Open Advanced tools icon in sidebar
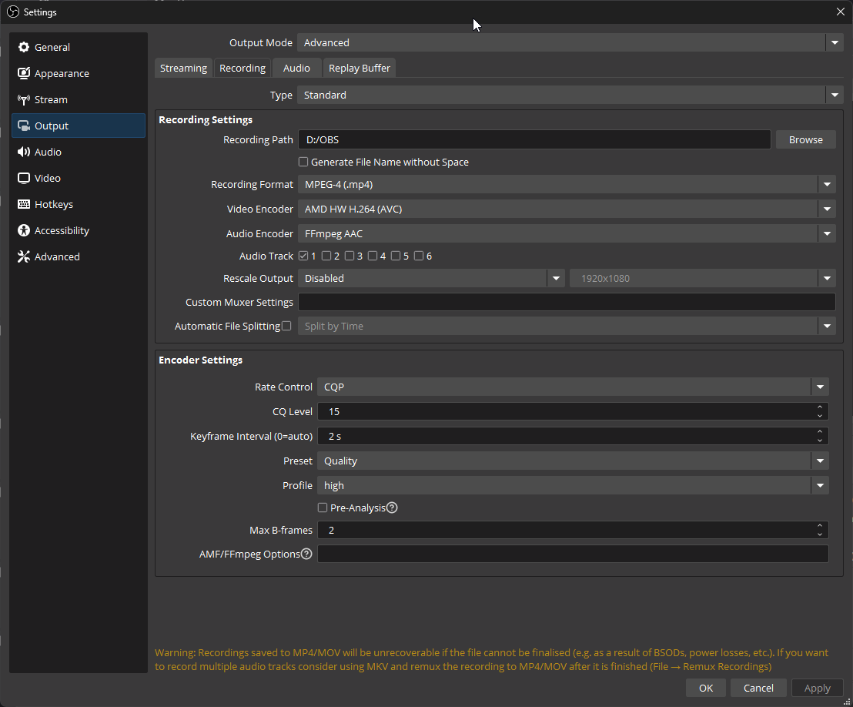The height and width of the screenshot is (707, 853). tap(23, 257)
